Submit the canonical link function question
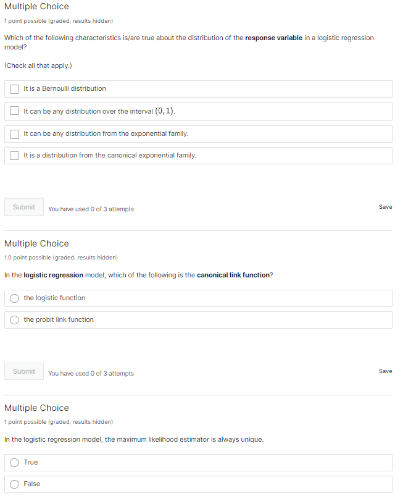403x501 pixels. coord(24,371)
